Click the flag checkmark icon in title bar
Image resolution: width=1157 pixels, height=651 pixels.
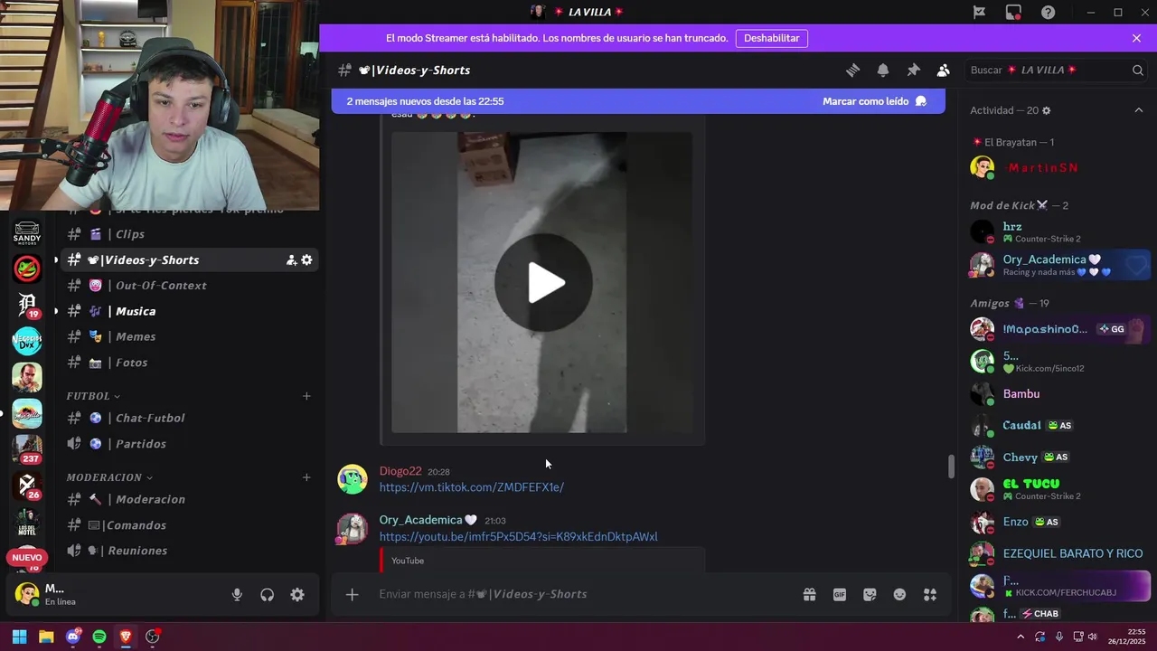pos(979,12)
